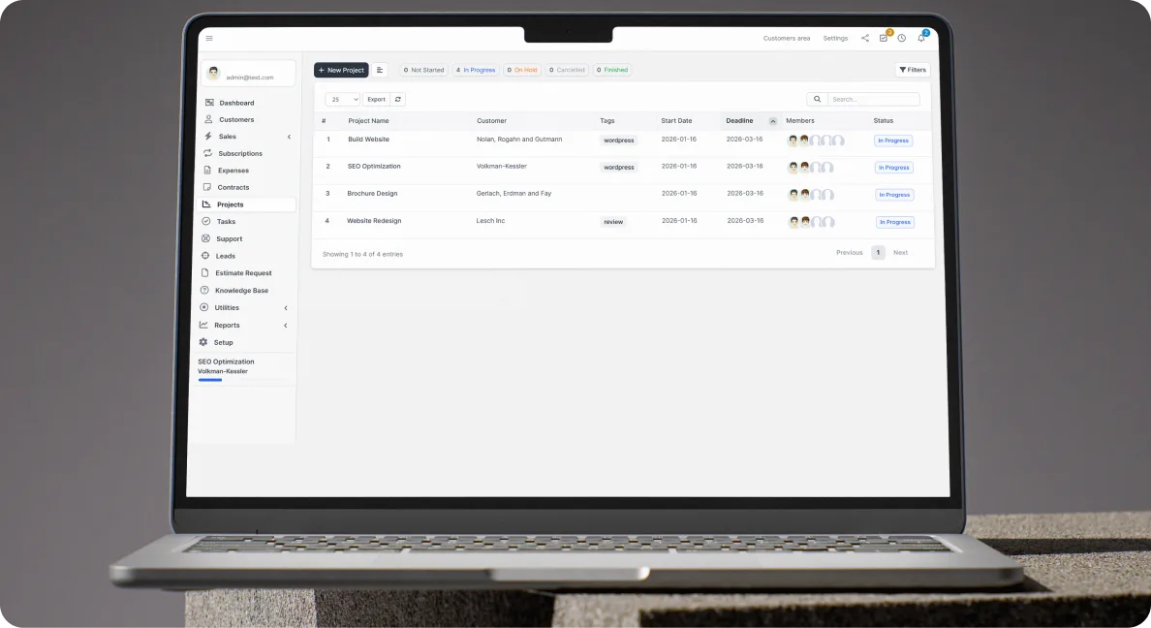Open Settings from the top navigation
Viewport: 1151px width, 628px height.
834,38
